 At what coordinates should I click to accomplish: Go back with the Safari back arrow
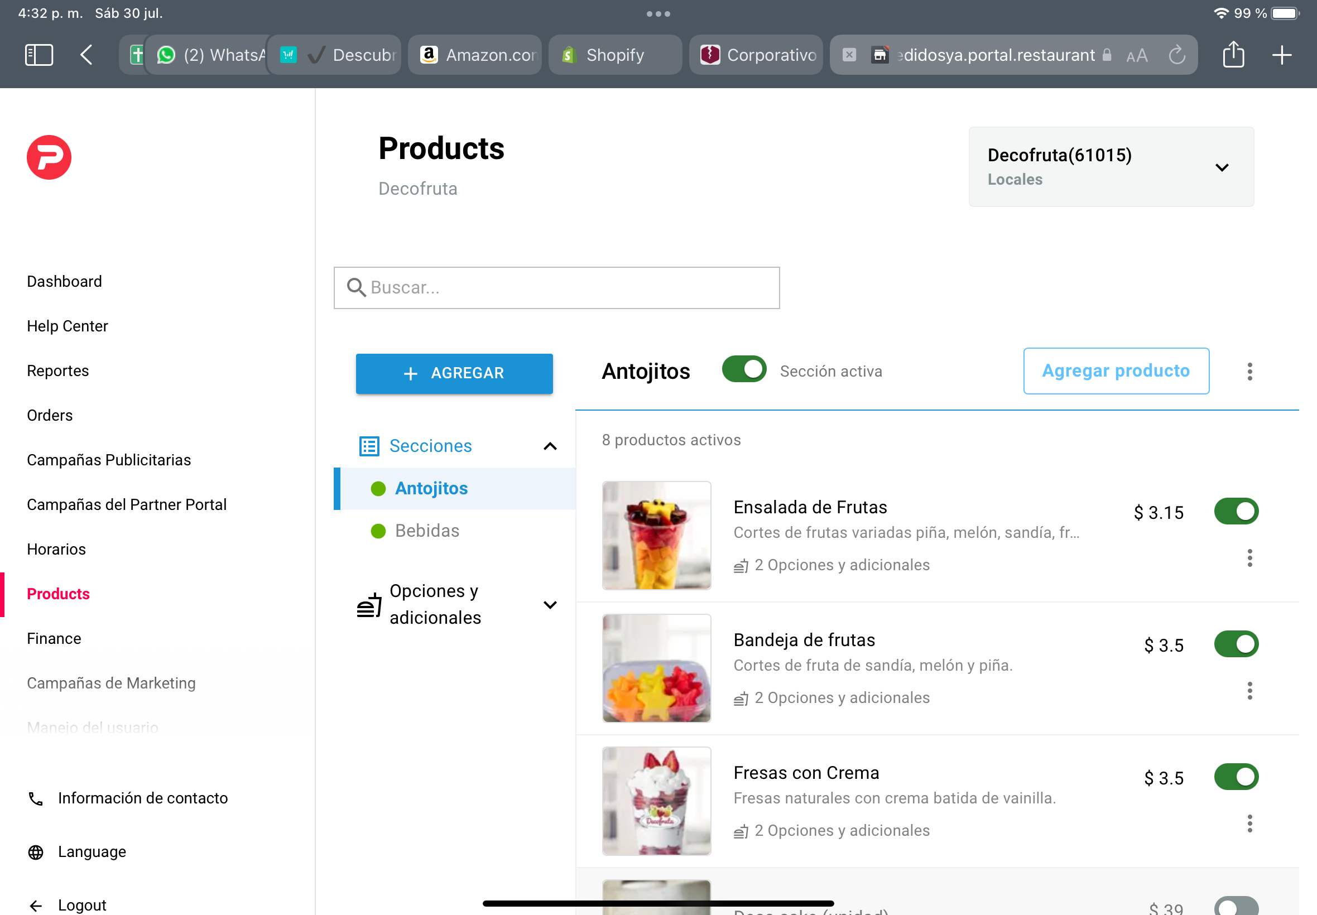86,55
